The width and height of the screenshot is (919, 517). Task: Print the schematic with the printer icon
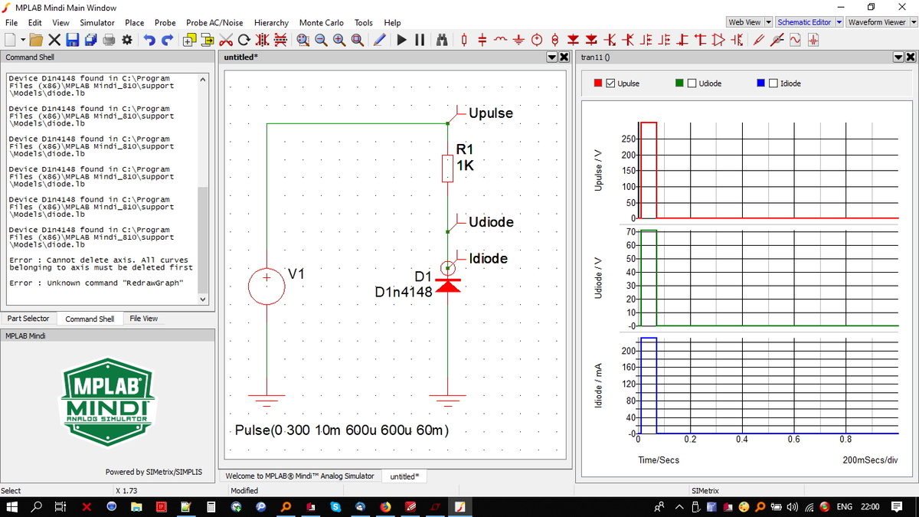pyautogui.click(x=109, y=40)
